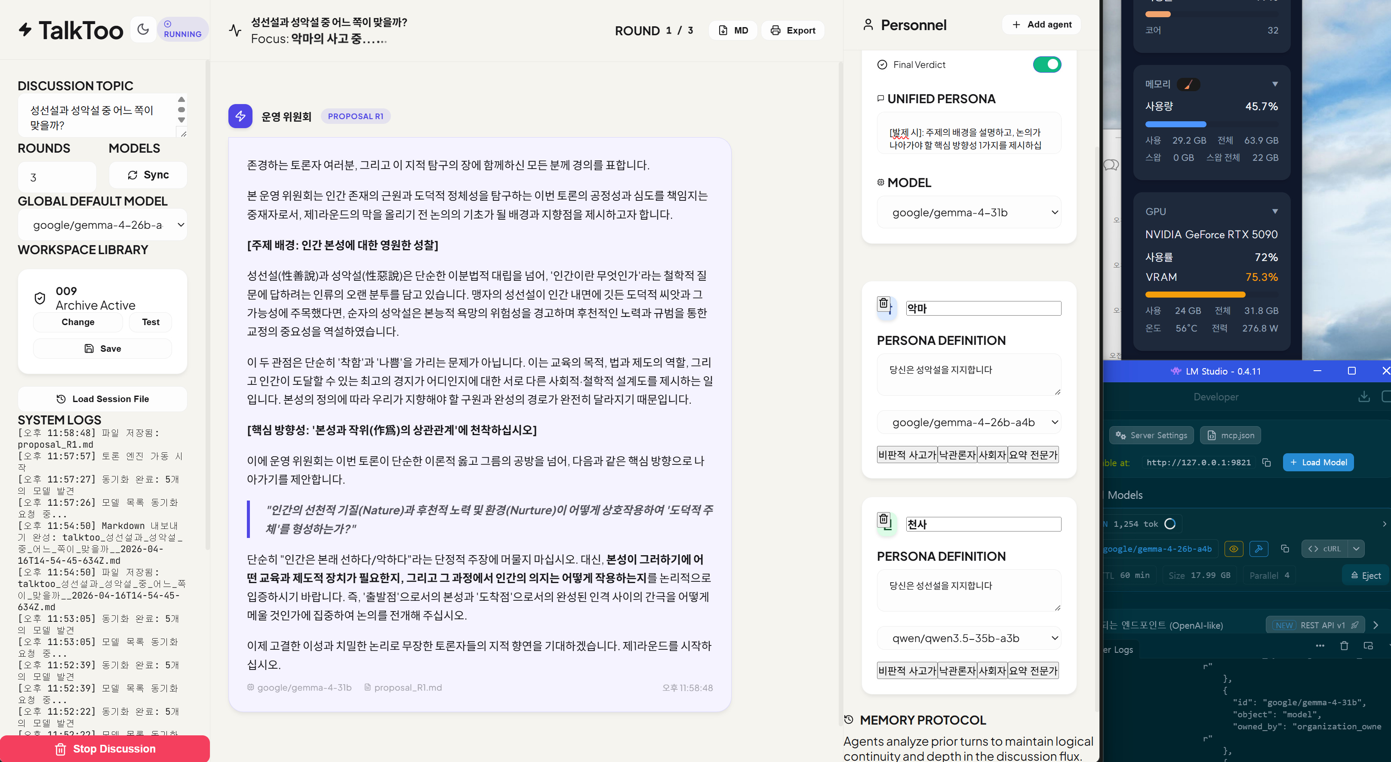Open the 악마 agent model dropdown
Image resolution: width=1391 pixels, height=762 pixels.
click(x=969, y=422)
